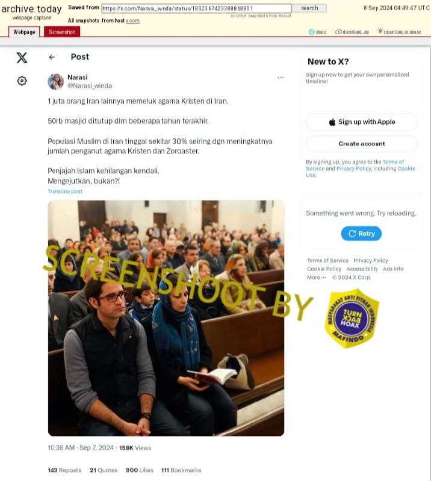Image resolution: width=431 pixels, height=481 pixels.
Task: Click Narasi's profile avatar
Action: click(x=55, y=82)
